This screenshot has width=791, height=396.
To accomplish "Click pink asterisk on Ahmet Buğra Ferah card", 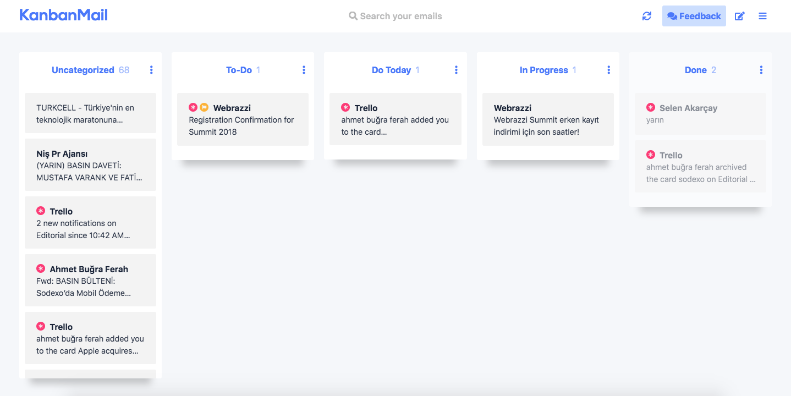I will [41, 268].
